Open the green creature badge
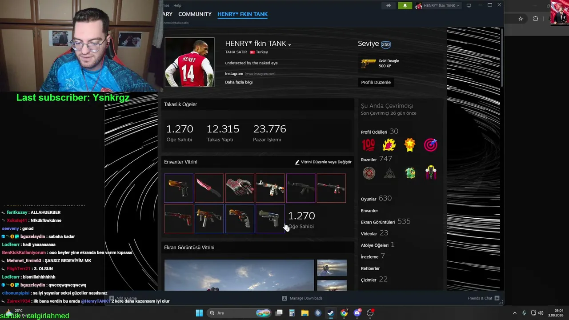 tap(410, 173)
